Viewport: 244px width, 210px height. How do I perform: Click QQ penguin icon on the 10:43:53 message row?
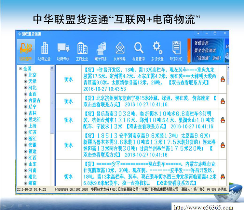(223, 79)
